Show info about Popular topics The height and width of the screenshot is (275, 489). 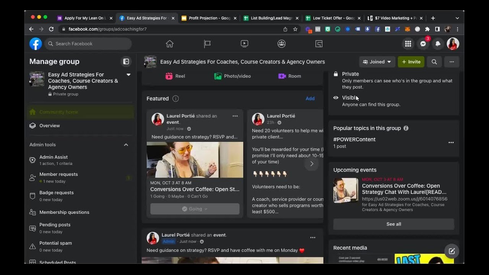tap(406, 128)
